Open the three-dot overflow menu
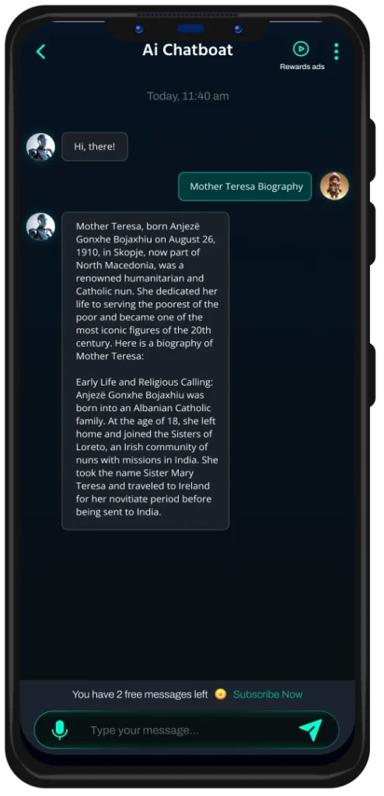This screenshot has width=384, height=796. 337,51
